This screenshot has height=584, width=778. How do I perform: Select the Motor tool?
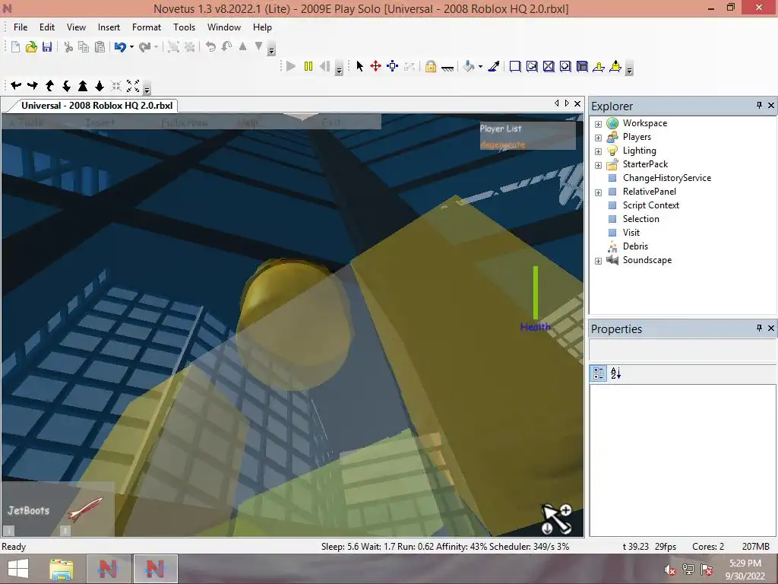[x=615, y=66]
